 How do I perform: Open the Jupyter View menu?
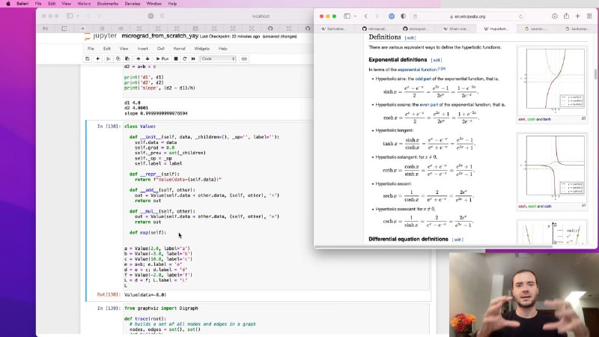124,49
